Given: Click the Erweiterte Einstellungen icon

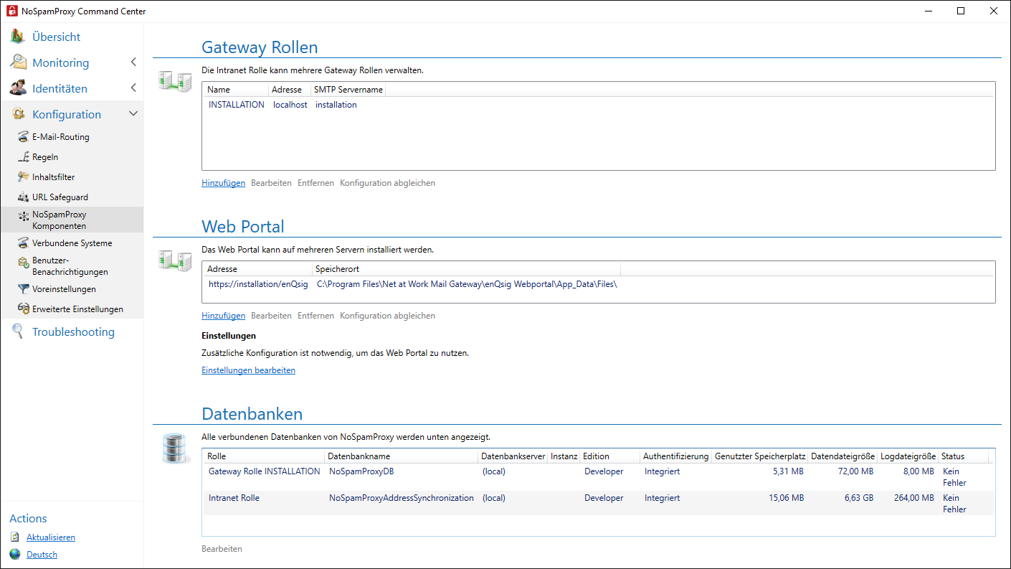Looking at the screenshot, I should click(x=24, y=309).
